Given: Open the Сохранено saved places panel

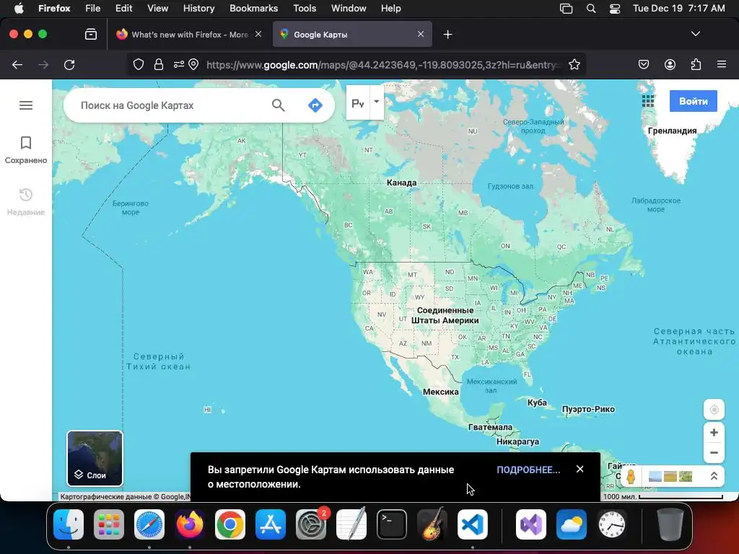Looking at the screenshot, I should [x=26, y=150].
